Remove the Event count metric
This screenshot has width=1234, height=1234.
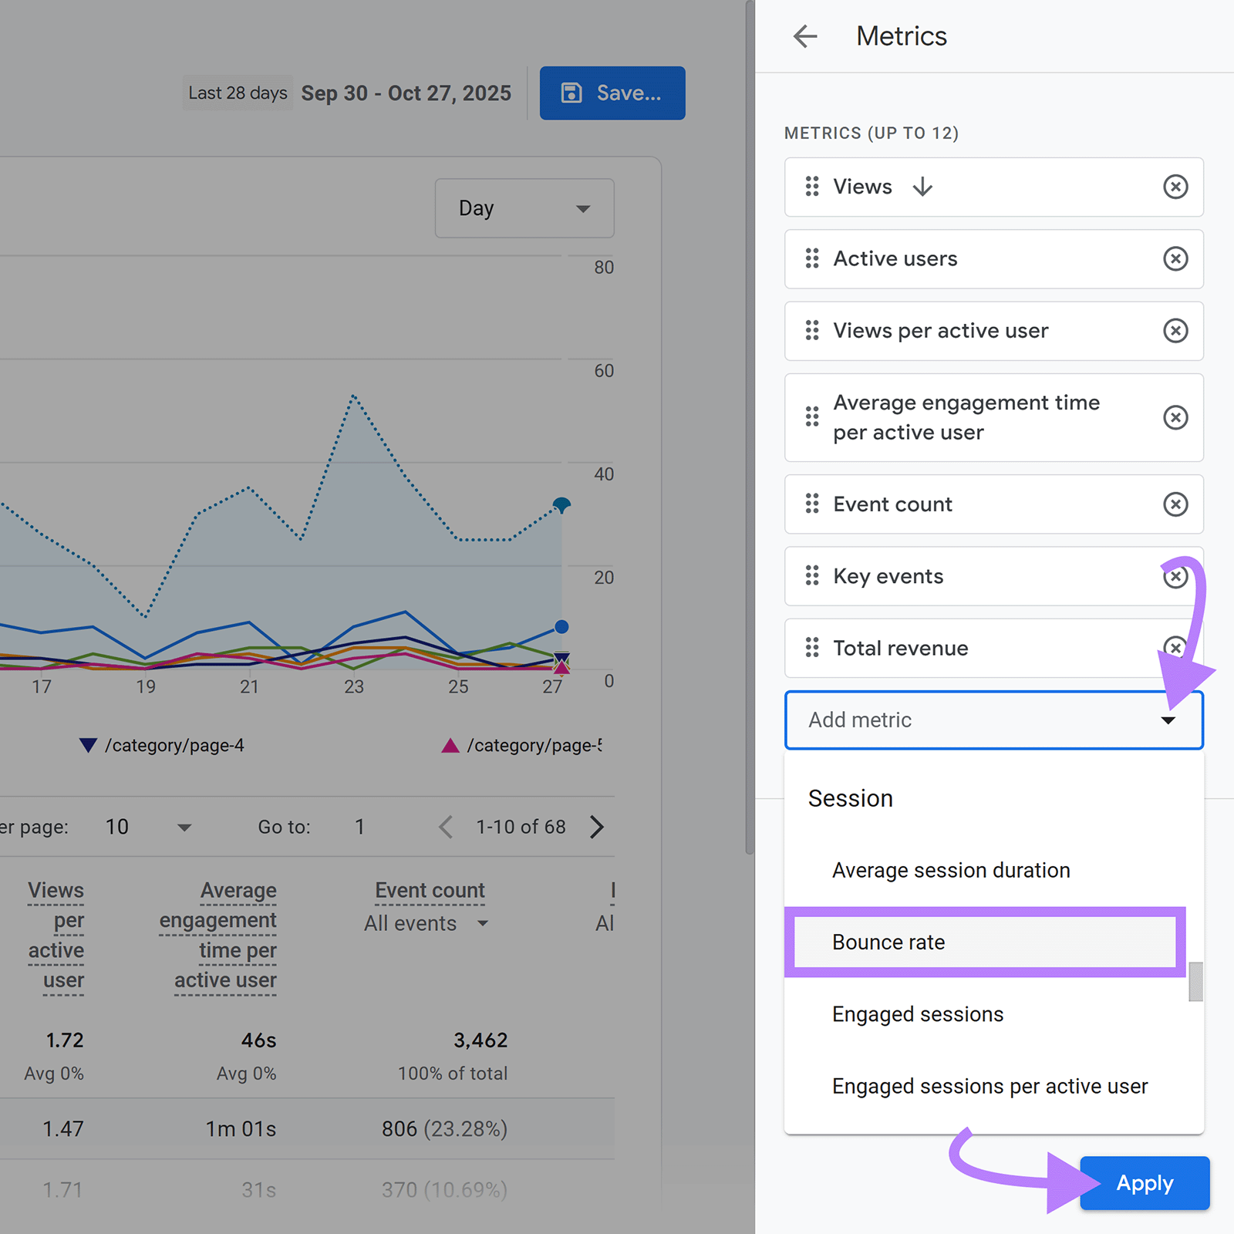1175,504
